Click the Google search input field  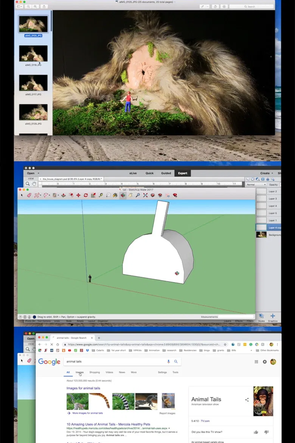(113, 362)
